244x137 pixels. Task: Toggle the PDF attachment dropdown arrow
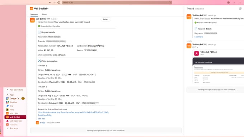coord(197,47)
